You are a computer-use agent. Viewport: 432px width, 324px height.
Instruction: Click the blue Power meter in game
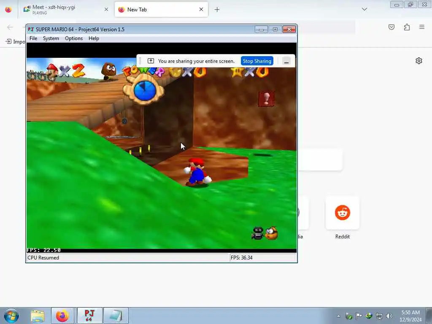coord(145,90)
